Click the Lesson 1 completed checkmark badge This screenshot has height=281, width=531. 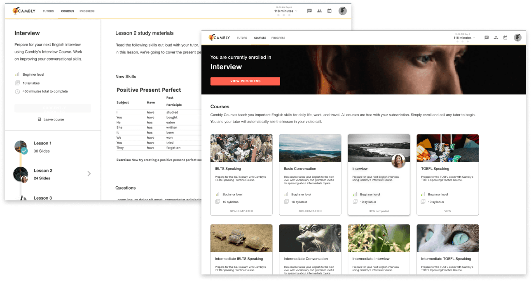(x=24, y=151)
